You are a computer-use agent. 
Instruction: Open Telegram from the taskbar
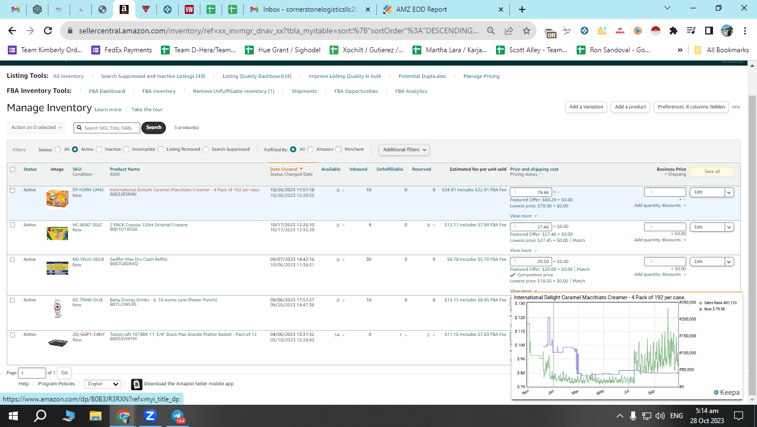click(x=178, y=415)
